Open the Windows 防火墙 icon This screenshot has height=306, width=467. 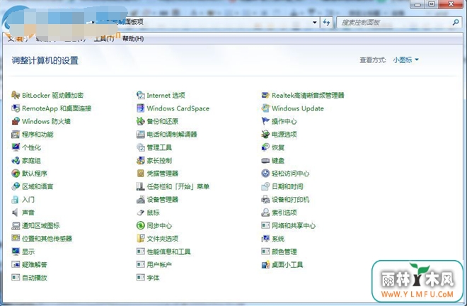[16, 121]
